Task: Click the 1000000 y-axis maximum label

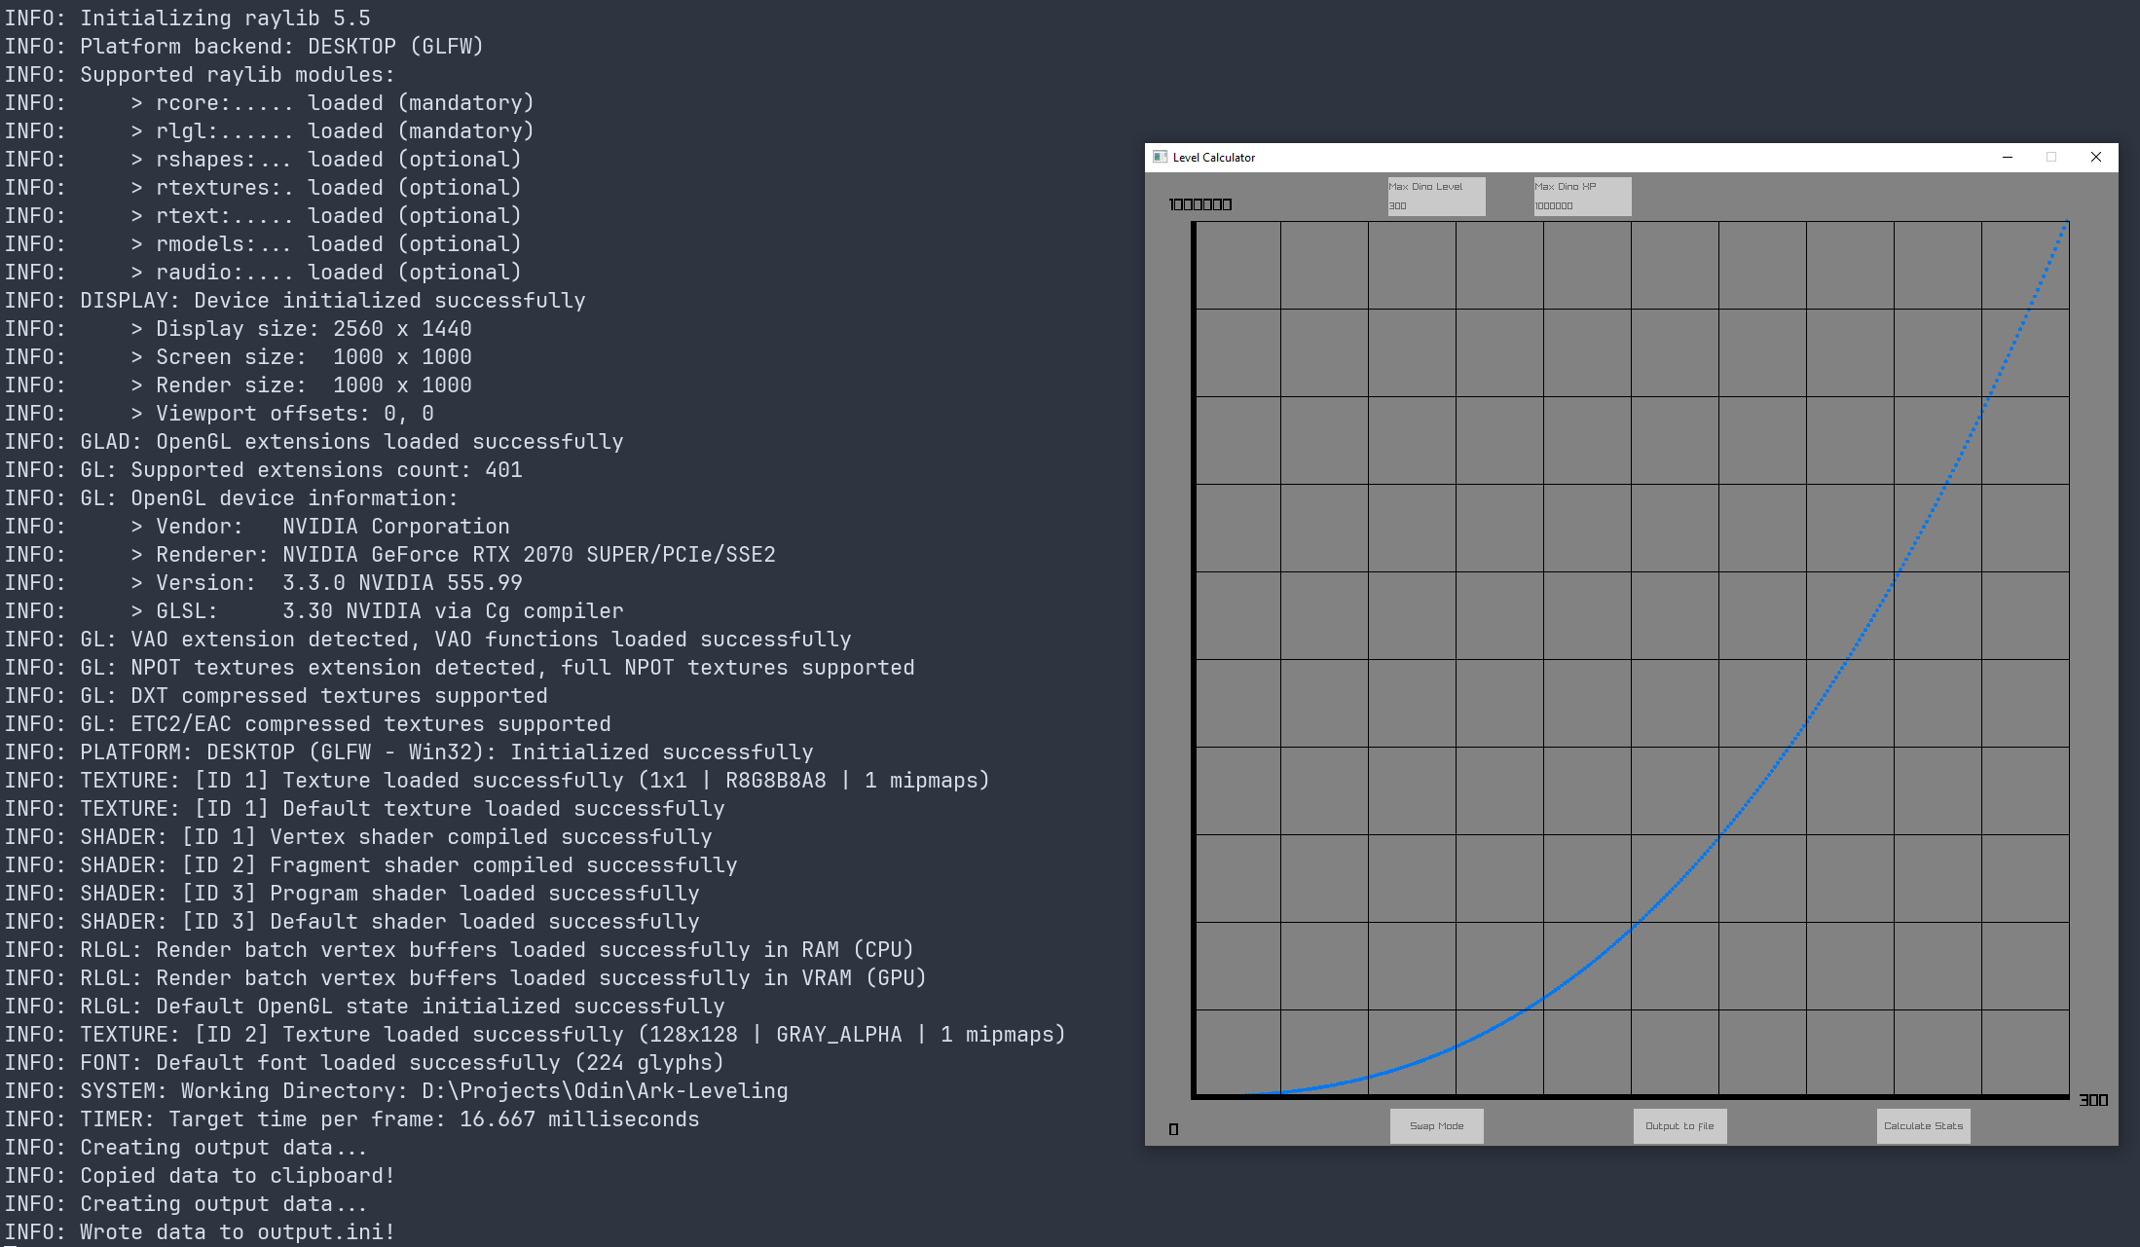Action: [1200, 204]
